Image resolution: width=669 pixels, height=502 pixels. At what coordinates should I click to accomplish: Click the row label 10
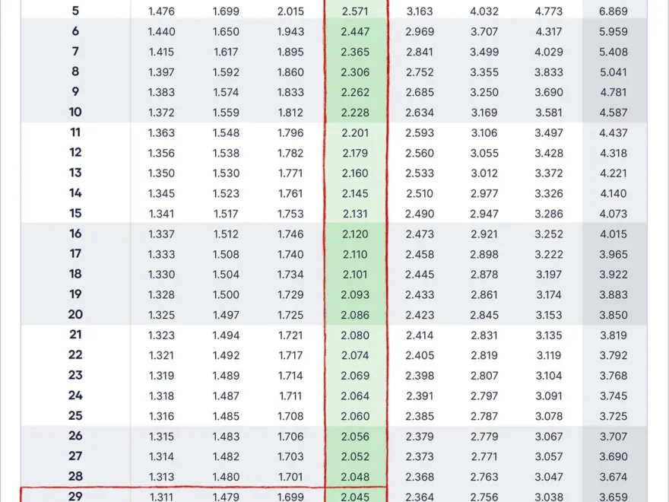click(75, 113)
